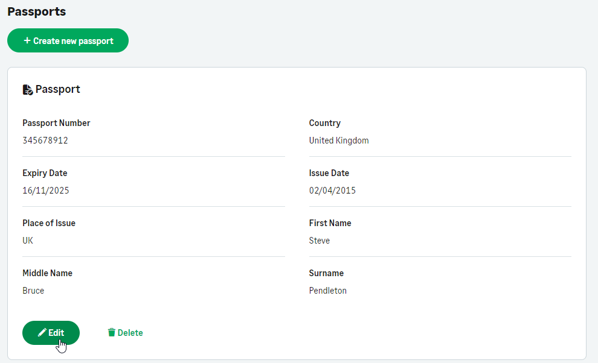Select the surname value Pendleton
Screen dimensions: 598x363
328,291
